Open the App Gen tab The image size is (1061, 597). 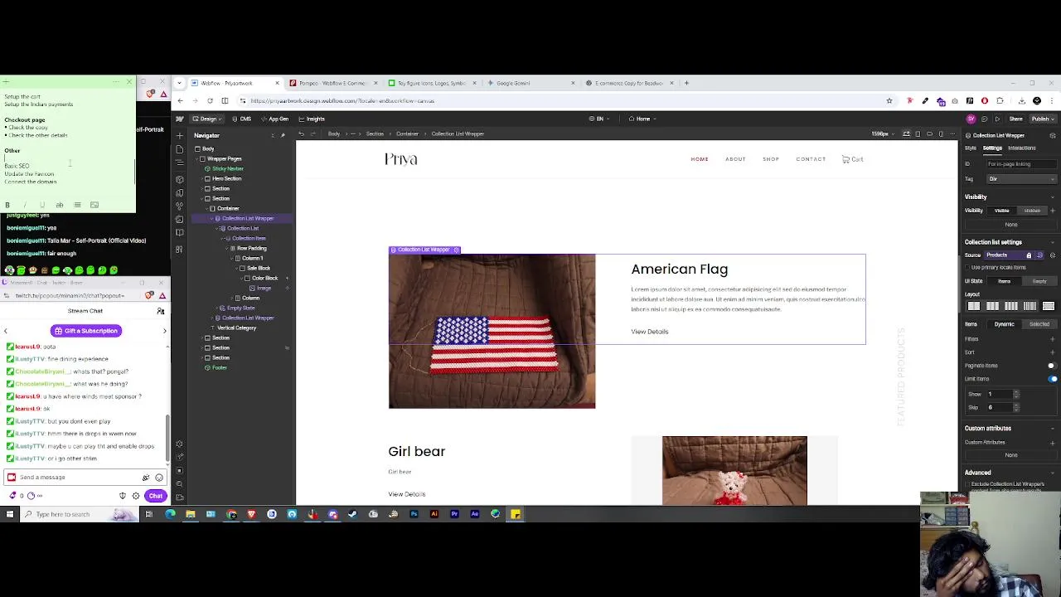click(x=274, y=119)
